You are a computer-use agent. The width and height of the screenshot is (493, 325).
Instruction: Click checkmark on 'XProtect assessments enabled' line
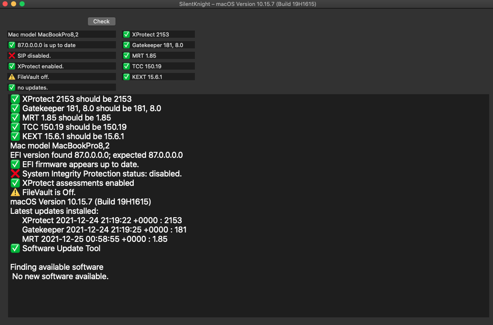click(15, 183)
